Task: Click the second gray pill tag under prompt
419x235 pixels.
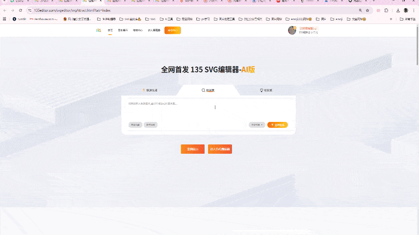Action: pyautogui.click(x=151, y=125)
